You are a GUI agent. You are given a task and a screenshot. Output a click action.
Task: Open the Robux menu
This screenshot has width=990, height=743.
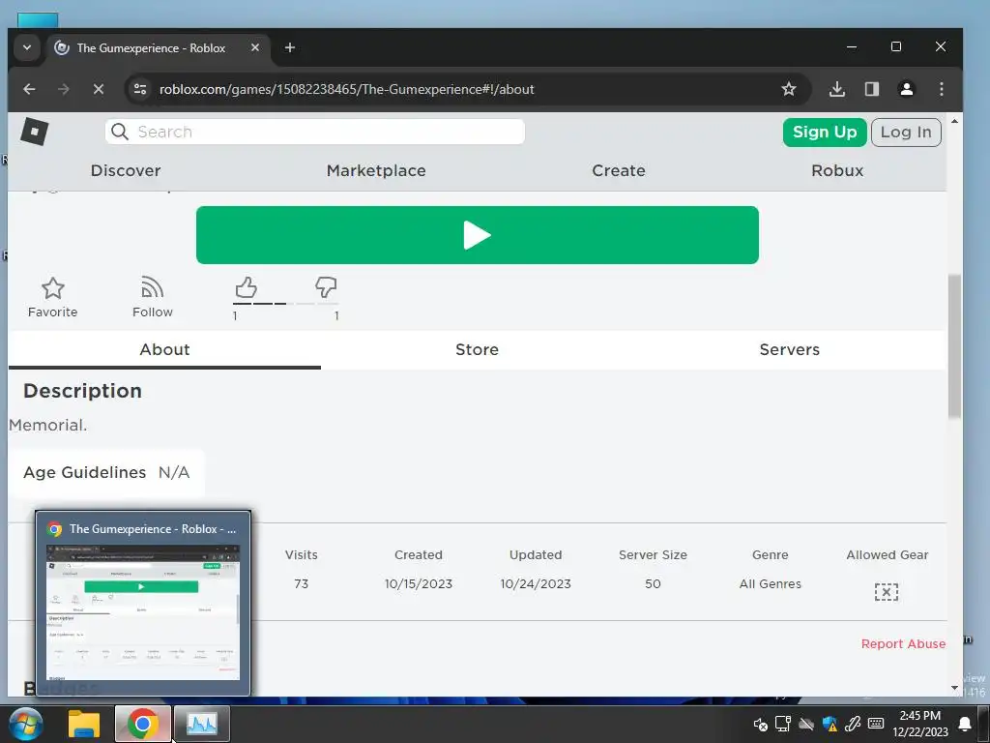(837, 170)
